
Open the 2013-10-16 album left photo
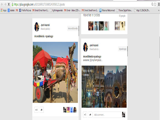pos(93,87)
